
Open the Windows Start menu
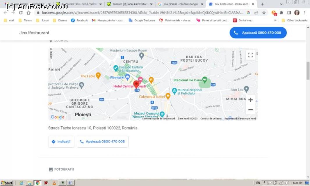(x=7, y=183)
